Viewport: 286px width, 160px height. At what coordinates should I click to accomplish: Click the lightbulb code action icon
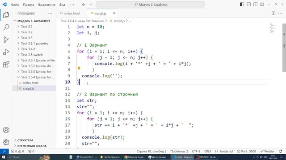tap(79, 68)
